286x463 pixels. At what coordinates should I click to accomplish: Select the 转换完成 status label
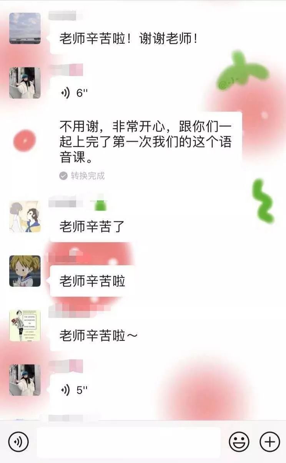click(x=88, y=176)
